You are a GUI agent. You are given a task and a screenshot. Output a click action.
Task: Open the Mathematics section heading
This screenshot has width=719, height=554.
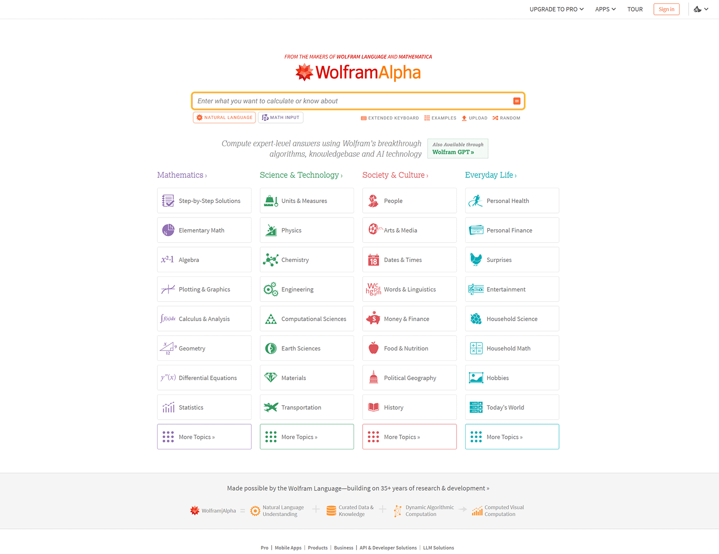[182, 175]
